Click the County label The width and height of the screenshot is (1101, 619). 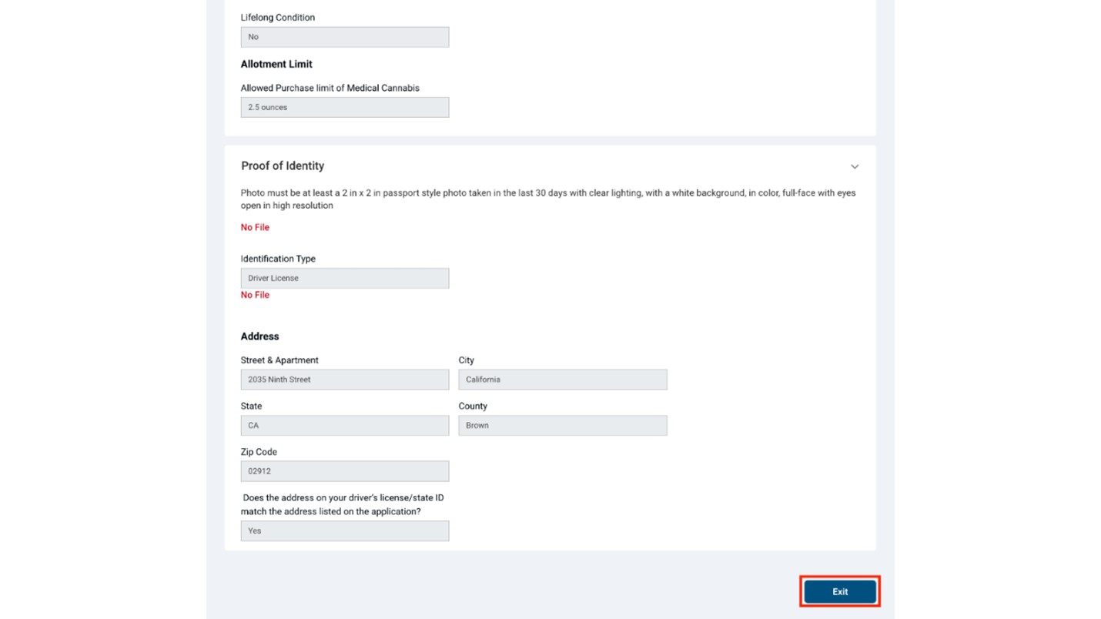[x=473, y=406]
